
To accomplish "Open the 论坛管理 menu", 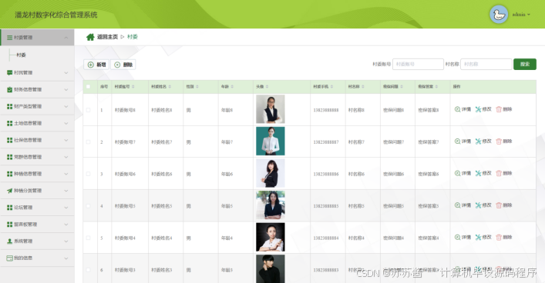I will click(37, 208).
